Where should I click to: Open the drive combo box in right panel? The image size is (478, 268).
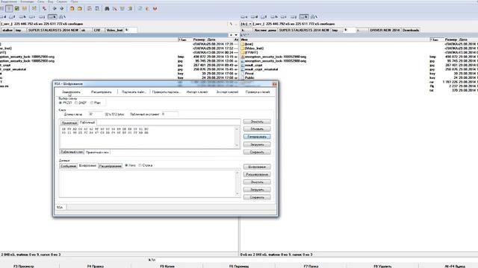[x=246, y=24]
